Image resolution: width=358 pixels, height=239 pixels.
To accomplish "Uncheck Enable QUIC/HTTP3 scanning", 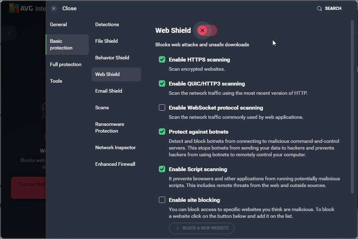I will 162,83.
